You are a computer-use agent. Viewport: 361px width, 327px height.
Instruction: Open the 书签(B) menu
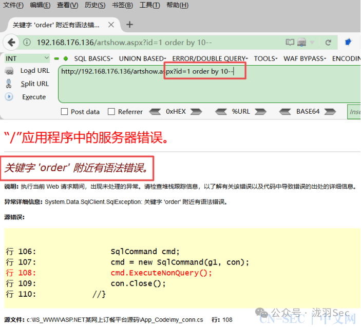click(122, 5)
